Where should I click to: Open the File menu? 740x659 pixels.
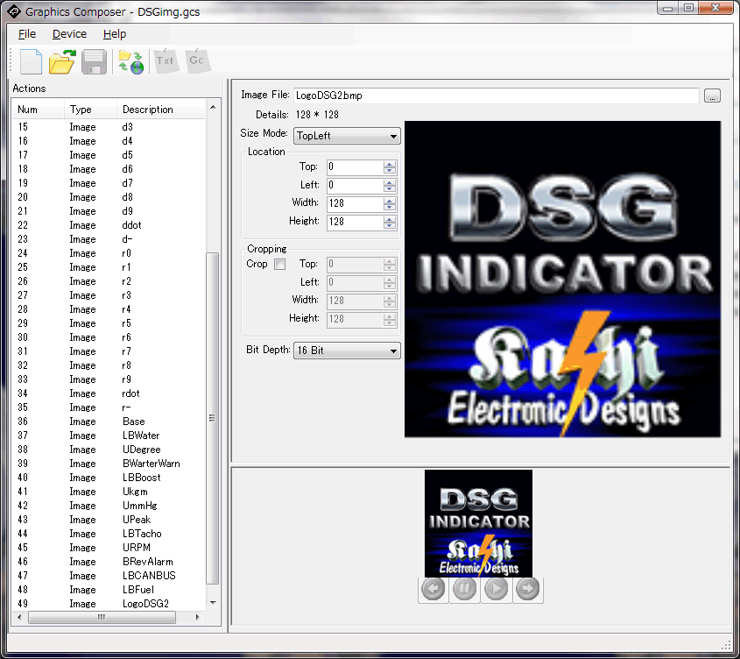pos(27,34)
